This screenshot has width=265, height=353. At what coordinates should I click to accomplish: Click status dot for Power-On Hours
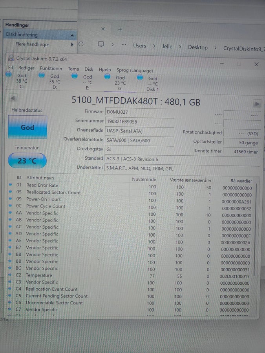click(x=10, y=198)
